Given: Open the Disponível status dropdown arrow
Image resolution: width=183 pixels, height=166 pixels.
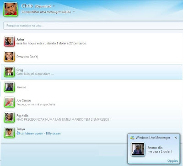Looking at the screenshot, I should tap(54, 6).
